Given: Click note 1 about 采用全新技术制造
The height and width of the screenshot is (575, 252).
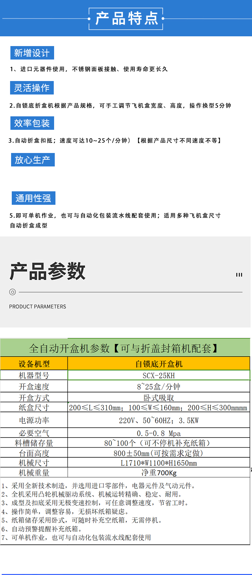Looking at the screenshot, I should pyautogui.click(x=98, y=486).
